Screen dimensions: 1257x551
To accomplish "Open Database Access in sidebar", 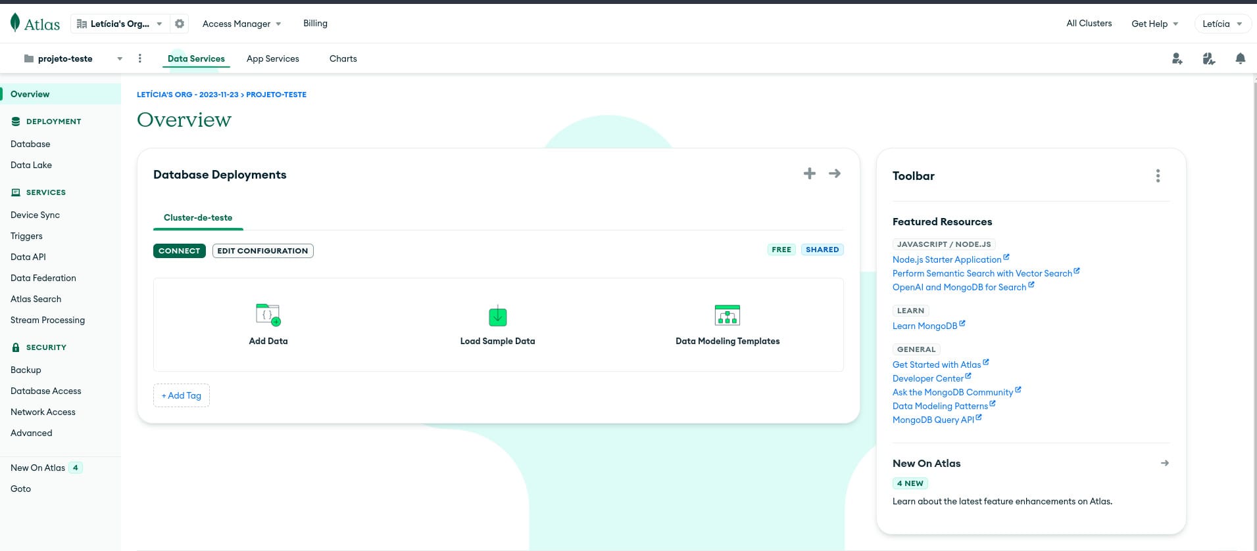I will (x=46, y=391).
